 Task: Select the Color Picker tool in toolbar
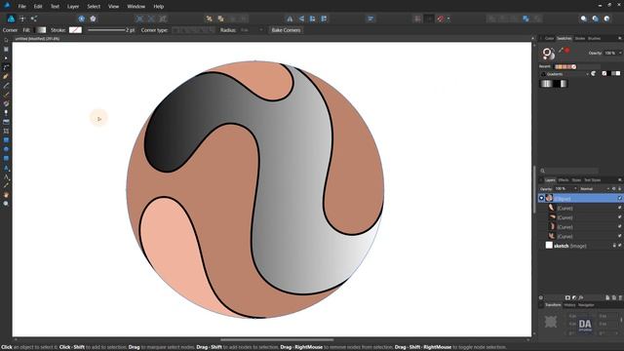pyautogui.click(x=6, y=185)
